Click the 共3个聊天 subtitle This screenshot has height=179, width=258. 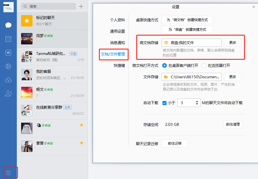(44, 24)
